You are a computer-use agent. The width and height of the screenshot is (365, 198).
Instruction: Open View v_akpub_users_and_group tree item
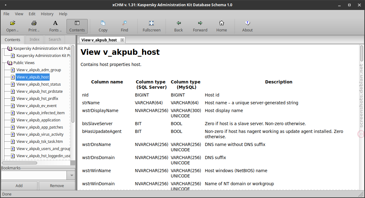click(43, 149)
